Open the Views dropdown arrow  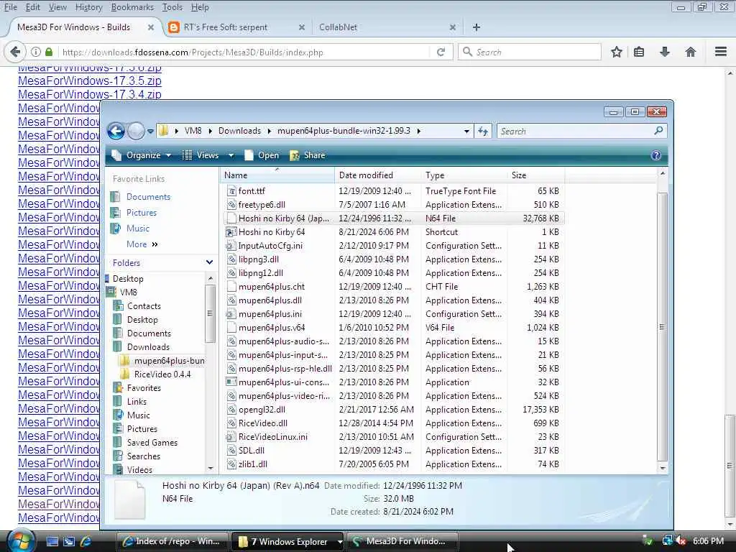click(231, 155)
